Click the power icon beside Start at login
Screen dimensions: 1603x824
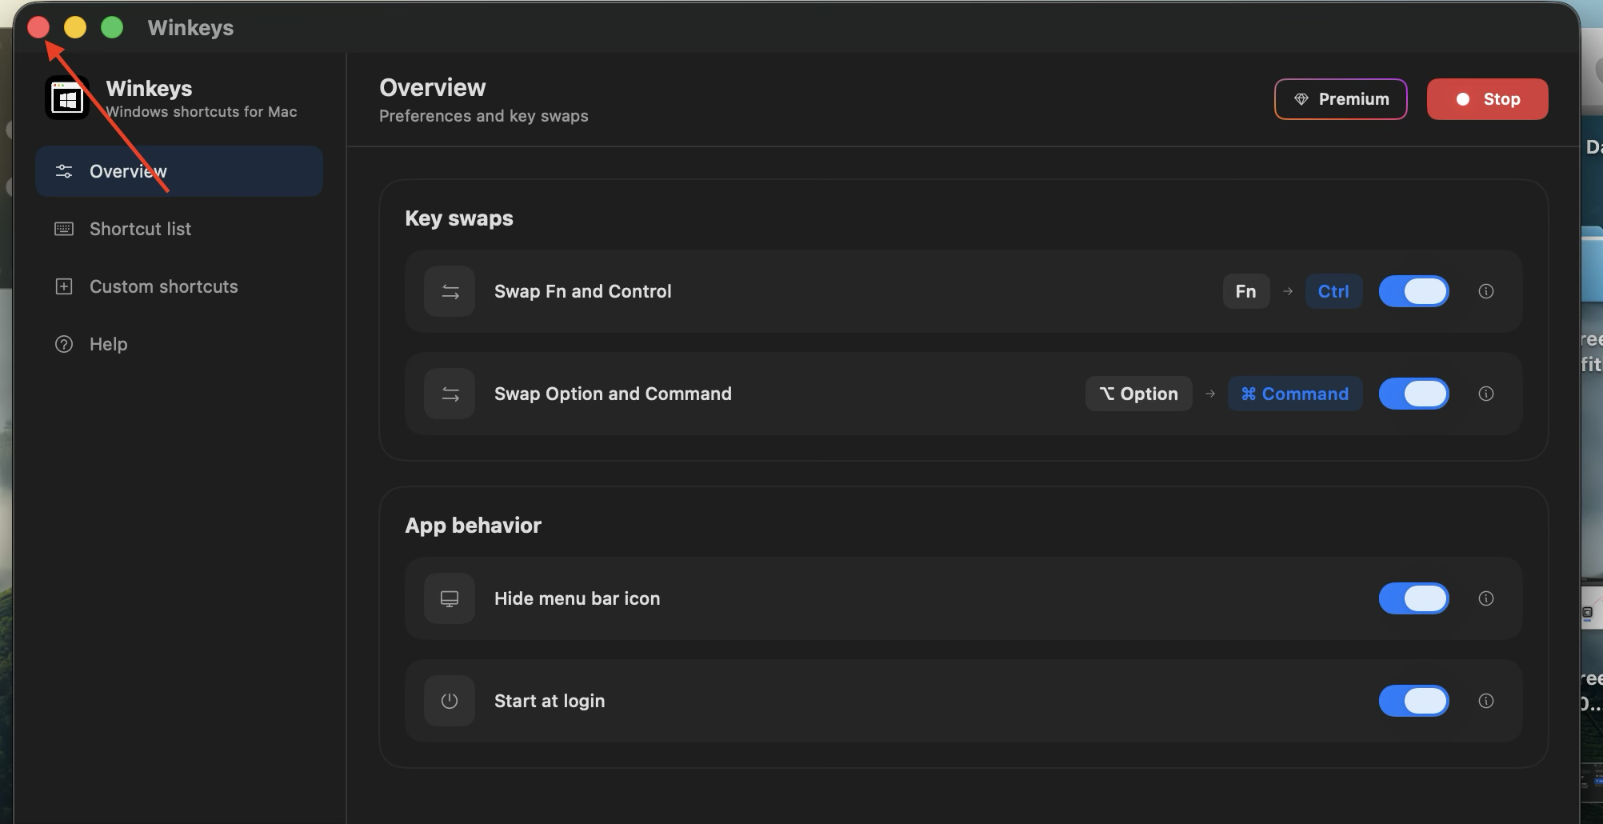tap(450, 701)
